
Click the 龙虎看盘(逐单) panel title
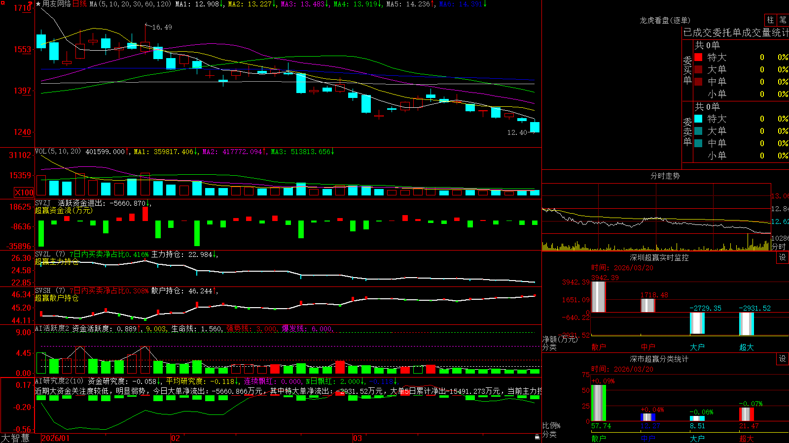pos(665,20)
